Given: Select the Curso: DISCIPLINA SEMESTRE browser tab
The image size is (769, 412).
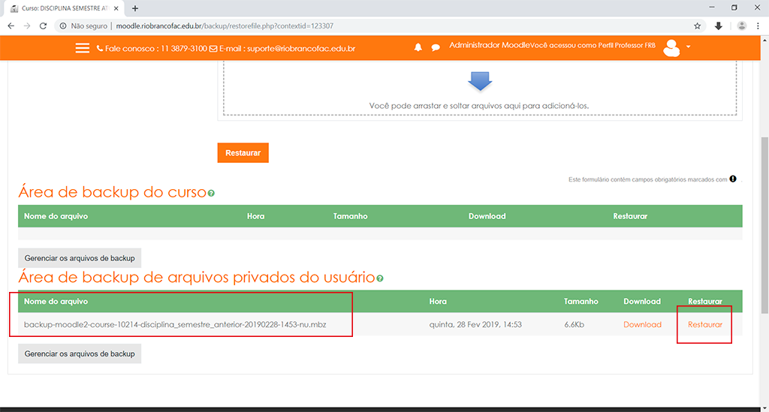Looking at the screenshot, I should click(64, 8).
